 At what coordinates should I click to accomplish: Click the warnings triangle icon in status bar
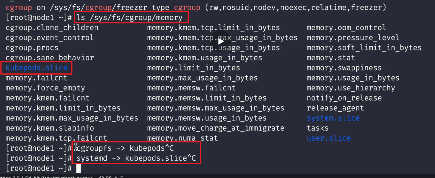tap(116, 177)
